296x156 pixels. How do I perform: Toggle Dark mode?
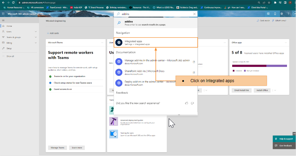point(263,21)
